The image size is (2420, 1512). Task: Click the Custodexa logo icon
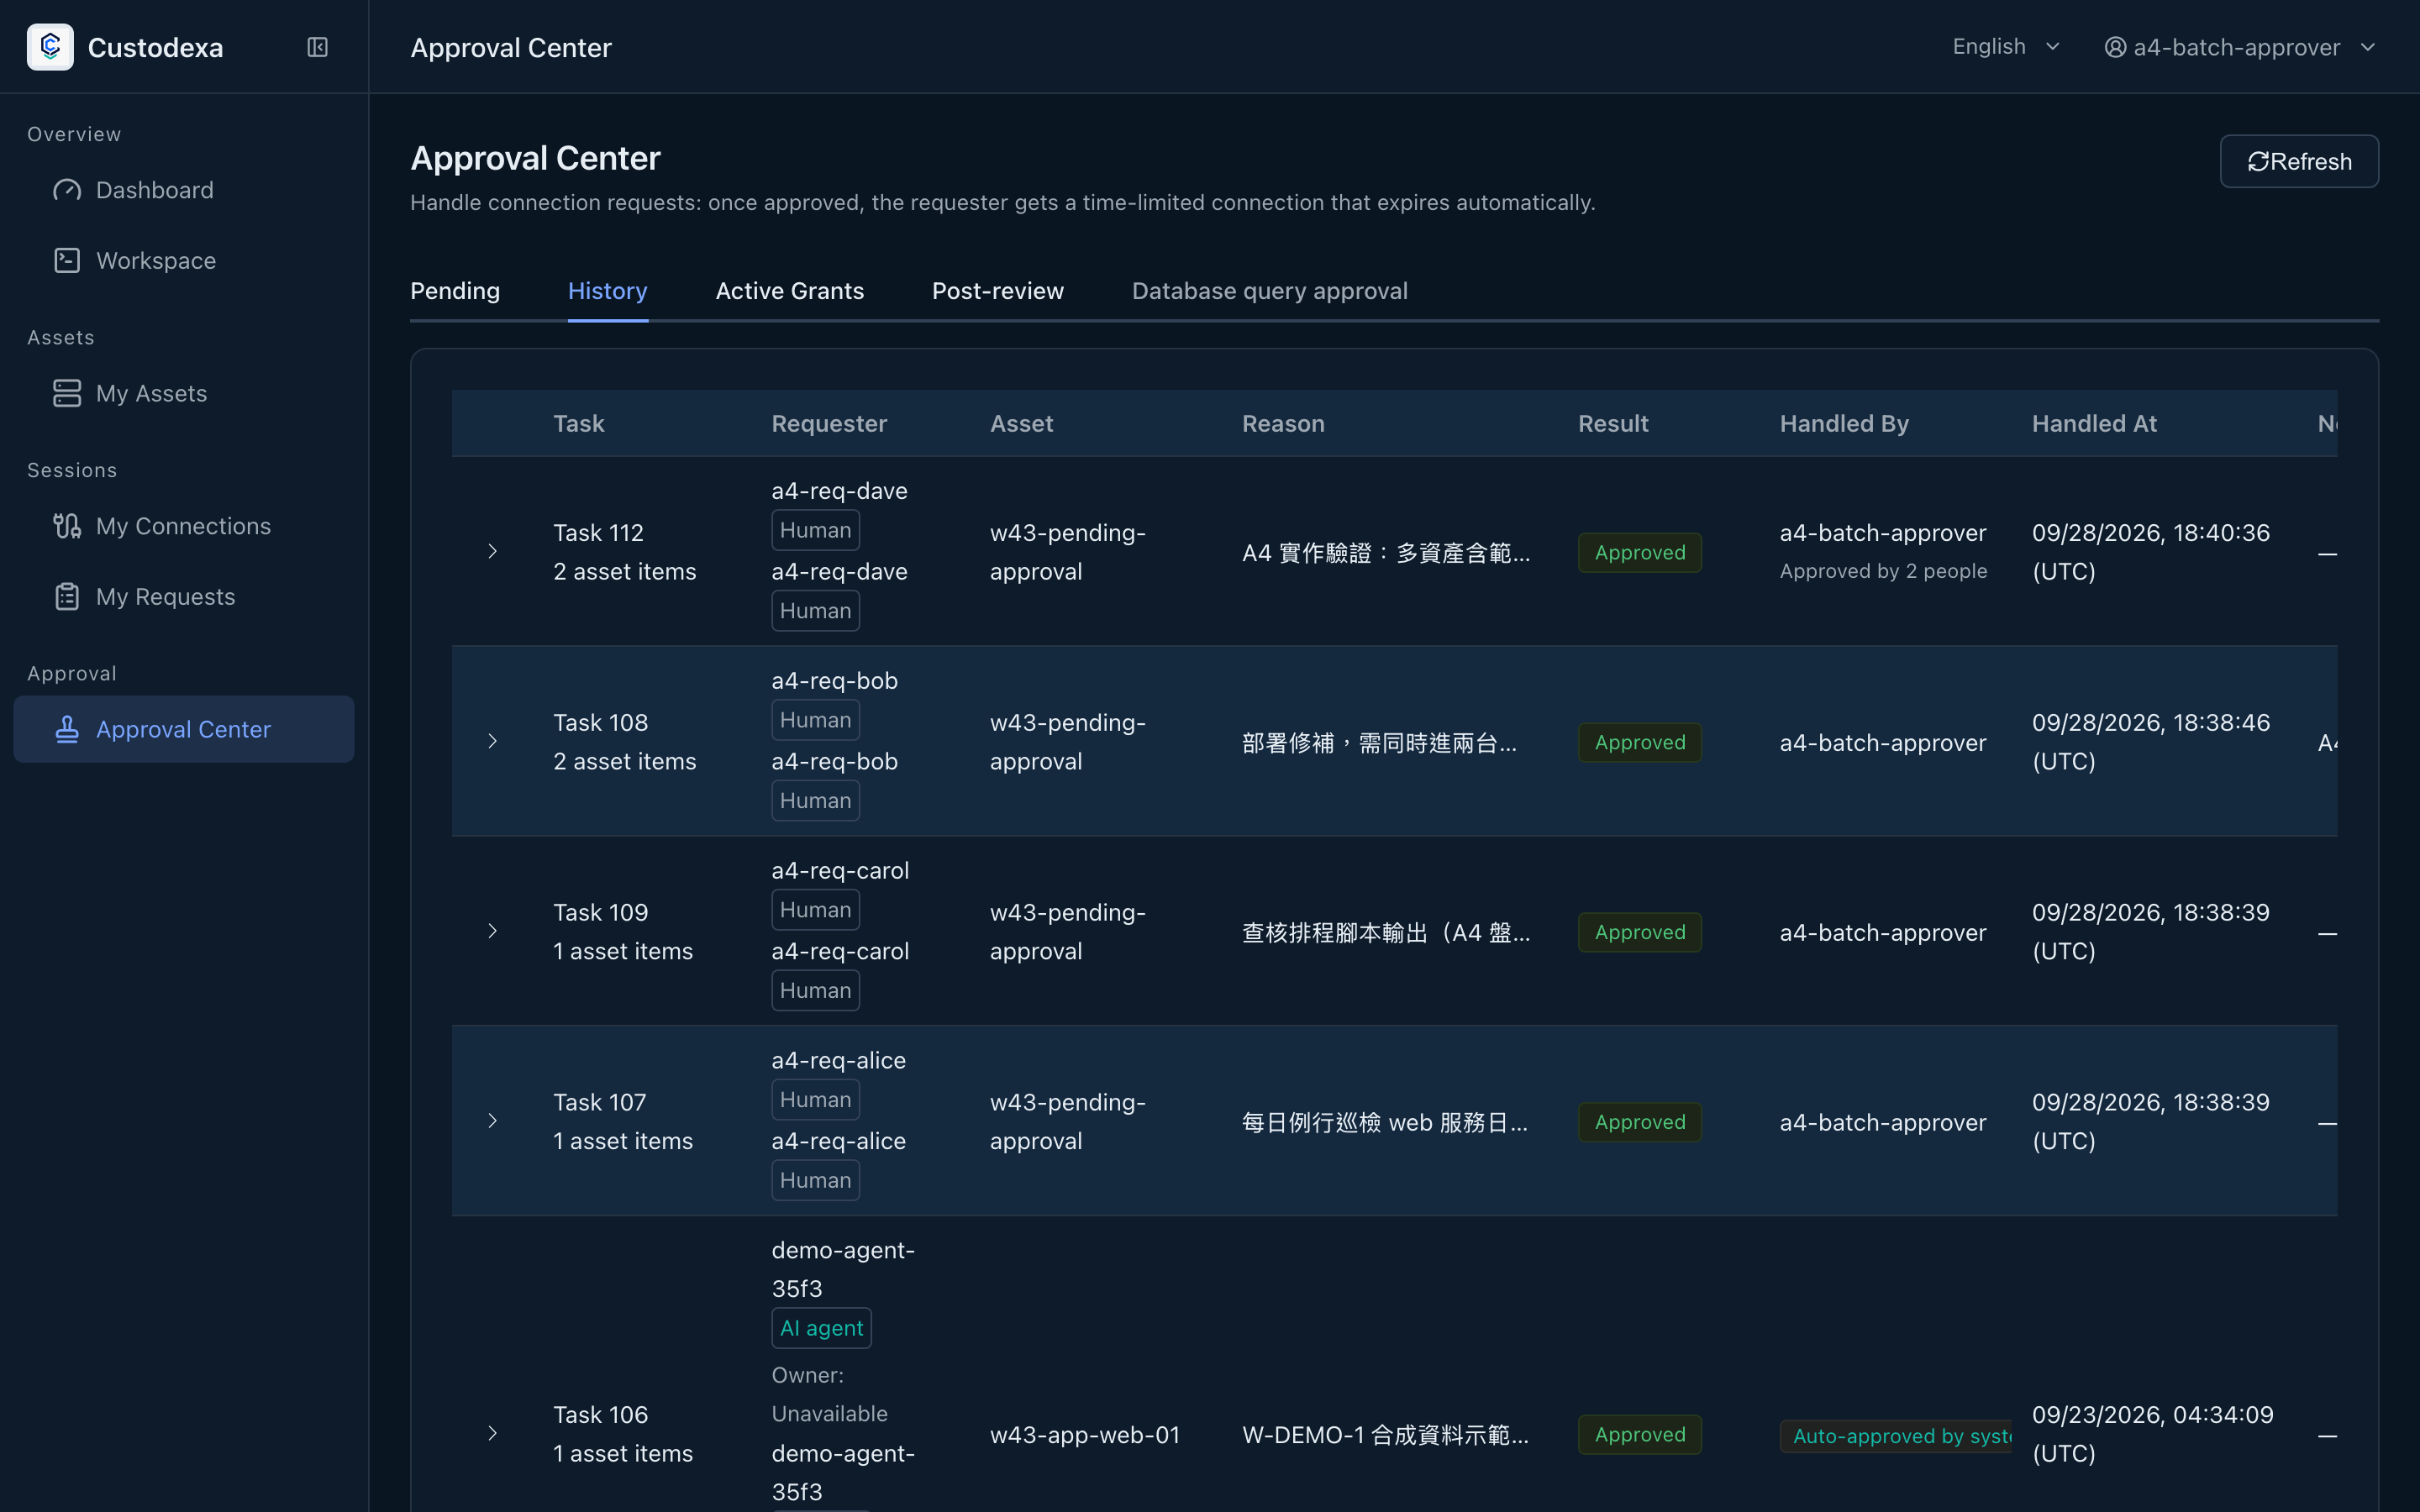[x=50, y=47]
